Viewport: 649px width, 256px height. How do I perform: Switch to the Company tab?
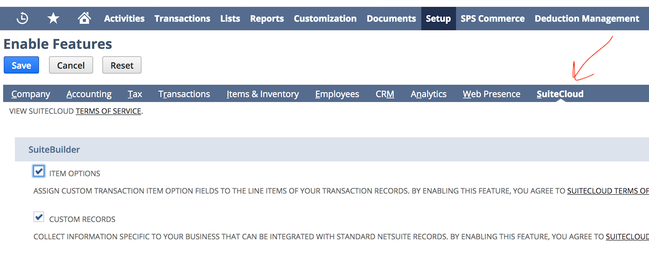coord(30,94)
